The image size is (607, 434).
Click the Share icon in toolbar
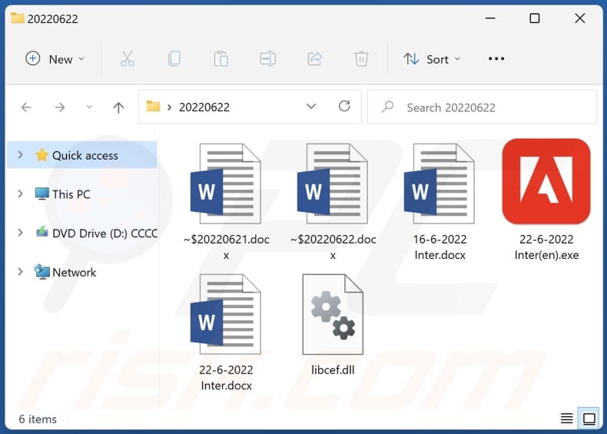point(315,59)
